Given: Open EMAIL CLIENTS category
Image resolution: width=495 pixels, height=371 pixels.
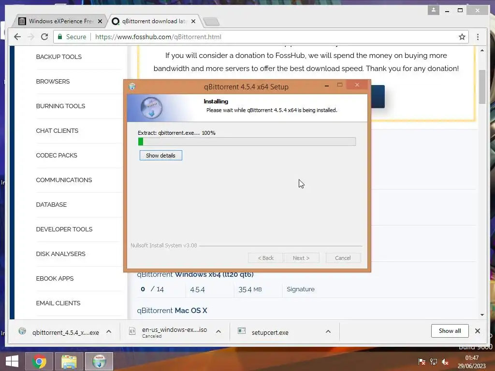Looking at the screenshot, I should coord(58,303).
